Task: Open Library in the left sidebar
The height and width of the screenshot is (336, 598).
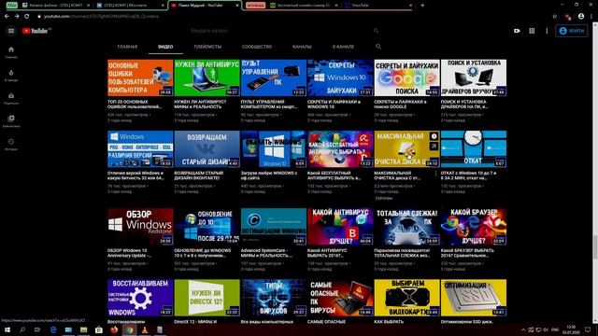Action: pyautogui.click(x=11, y=121)
